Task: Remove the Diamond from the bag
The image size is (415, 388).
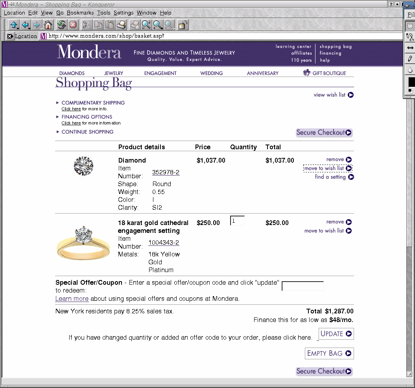Action: click(x=339, y=159)
